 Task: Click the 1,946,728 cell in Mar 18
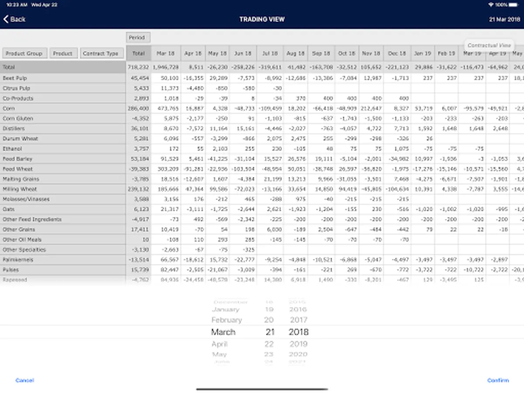click(166, 67)
